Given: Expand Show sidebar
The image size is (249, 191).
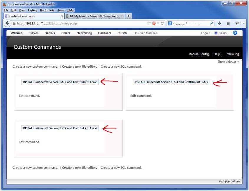Looking at the screenshot, I should click(x=228, y=61).
